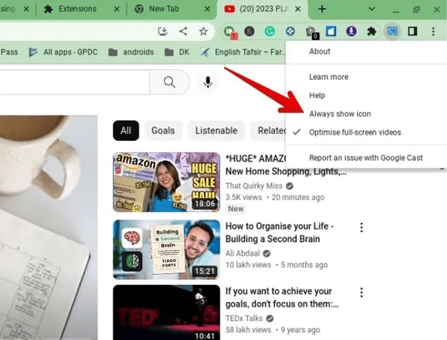
Task: Toggle the Chrome side panel icon
Action: (x=413, y=31)
